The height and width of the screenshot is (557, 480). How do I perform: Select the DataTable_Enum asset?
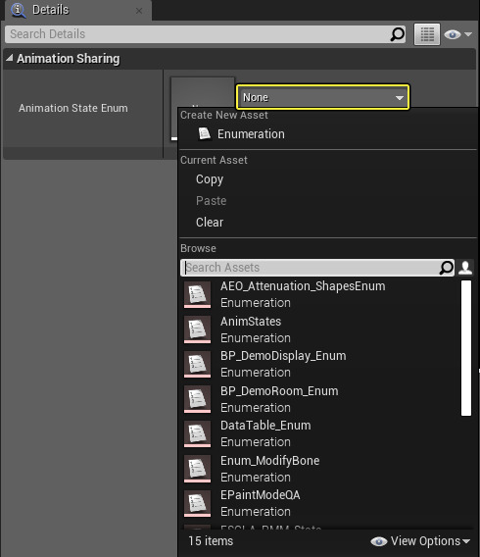pyautogui.click(x=320, y=433)
